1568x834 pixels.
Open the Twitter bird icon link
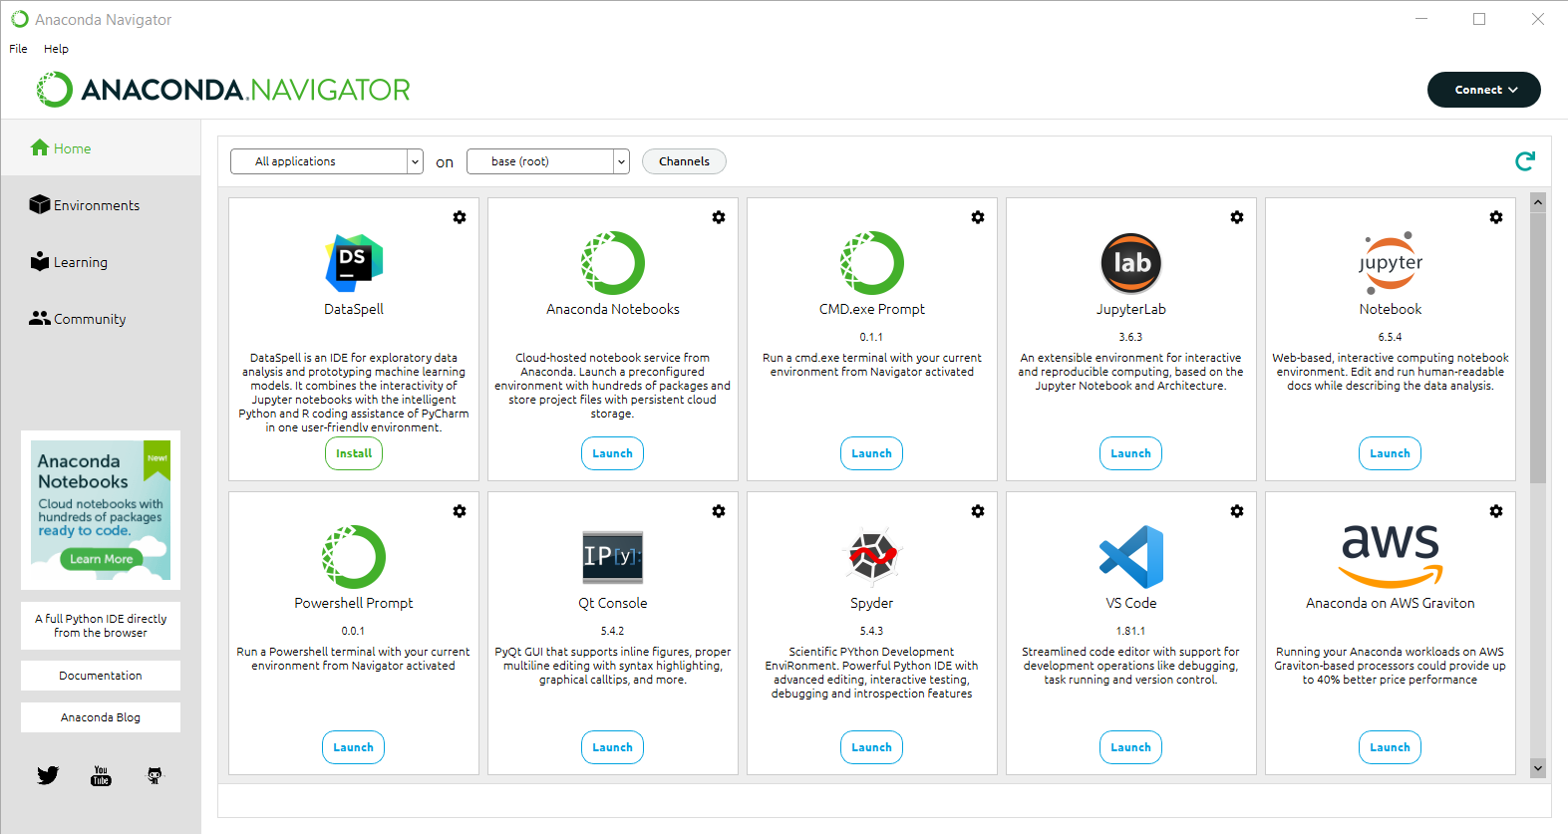point(48,775)
